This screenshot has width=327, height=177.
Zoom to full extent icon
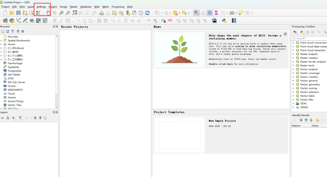(75, 13)
